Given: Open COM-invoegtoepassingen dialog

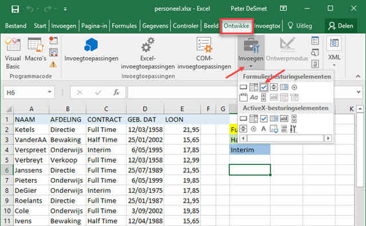Looking at the screenshot, I should point(204,53).
